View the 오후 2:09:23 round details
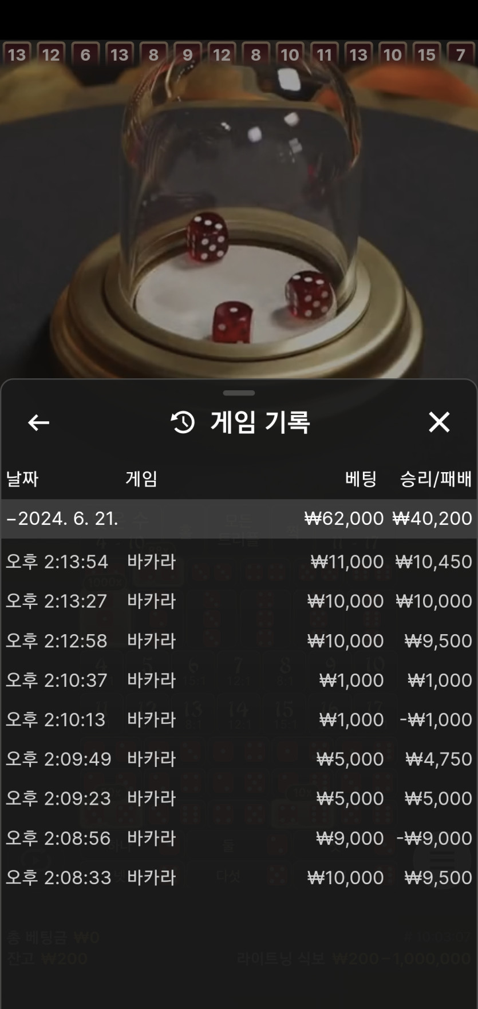 click(239, 798)
